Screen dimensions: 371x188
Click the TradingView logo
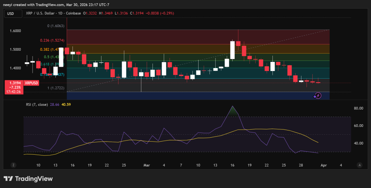click(x=28, y=179)
